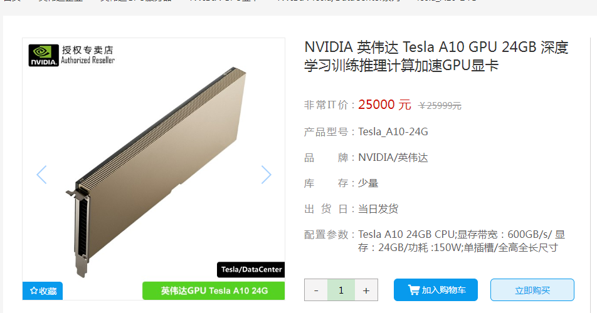Click the NVIDIA Authorized Reseller logo
597x313 pixels.
(71, 55)
